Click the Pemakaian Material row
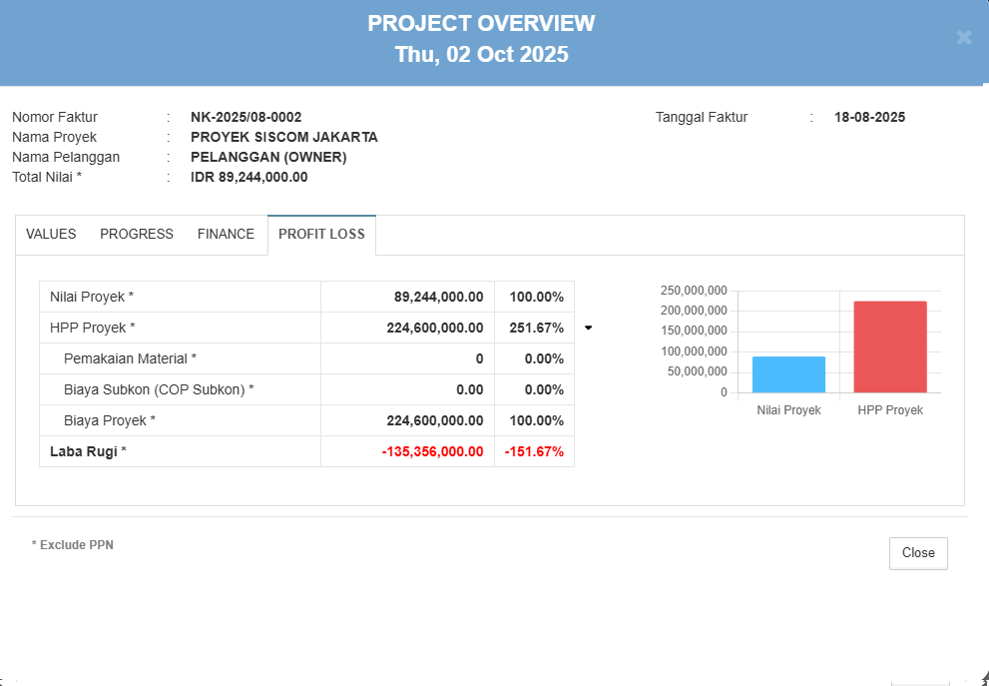This screenshot has width=989, height=686. [x=130, y=358]
